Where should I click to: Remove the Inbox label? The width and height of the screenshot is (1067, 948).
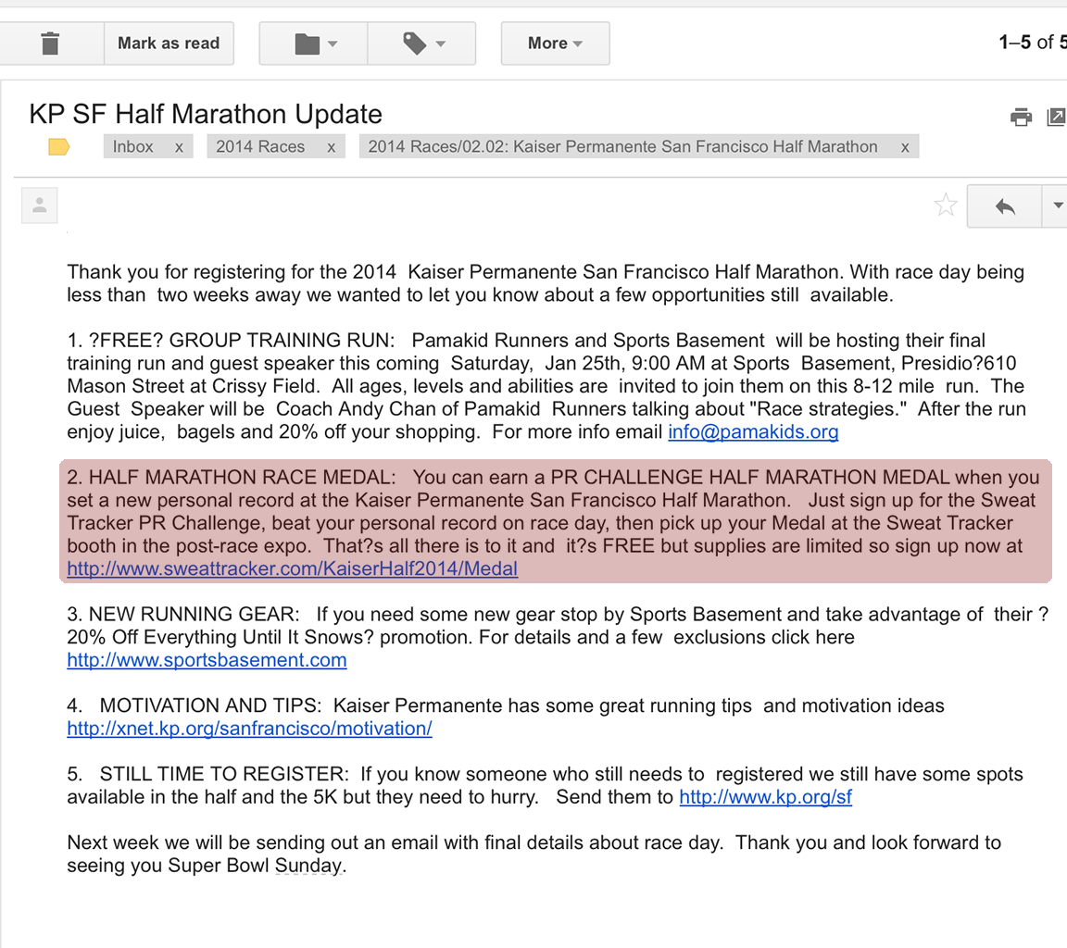[x=179, y=147]
